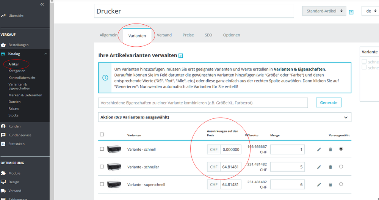
Task: Open the de language dropdown
Action: 371,11
